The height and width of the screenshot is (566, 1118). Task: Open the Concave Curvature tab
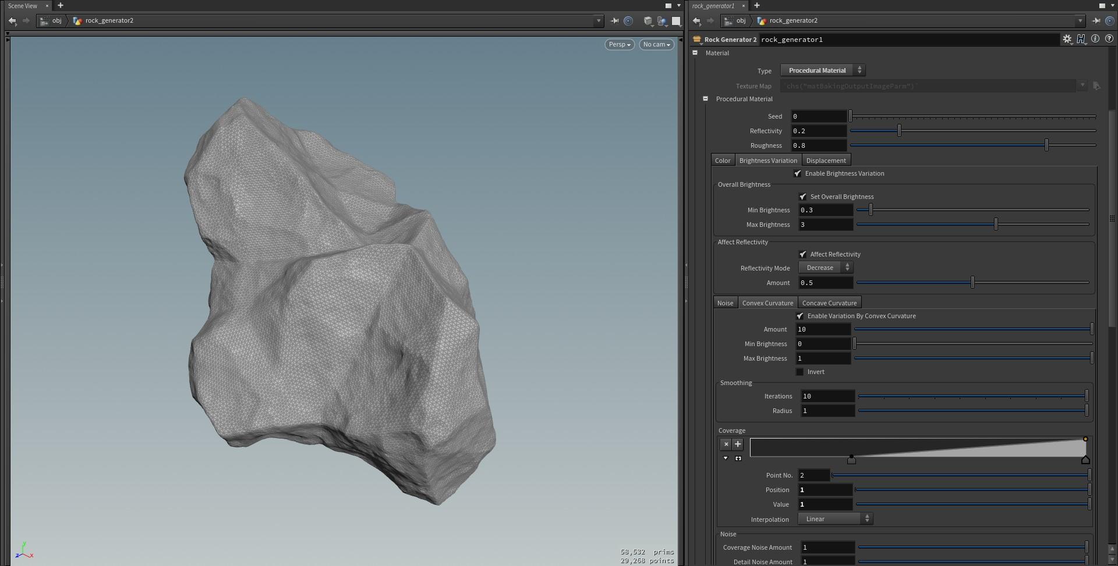pyautogui.click(x=829, y=302)
